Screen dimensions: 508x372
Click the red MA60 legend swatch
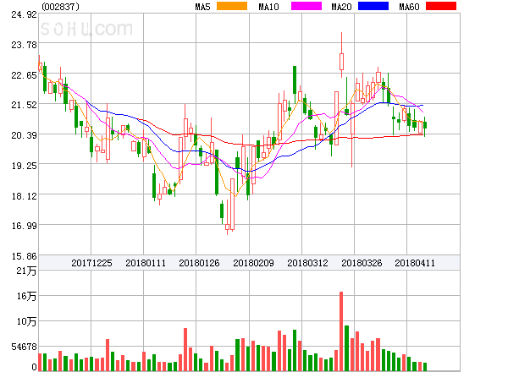point(441,6)
